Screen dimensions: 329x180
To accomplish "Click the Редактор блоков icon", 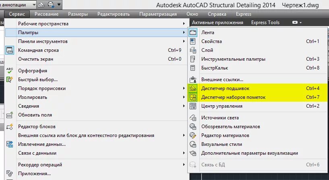I will point(10,127).
